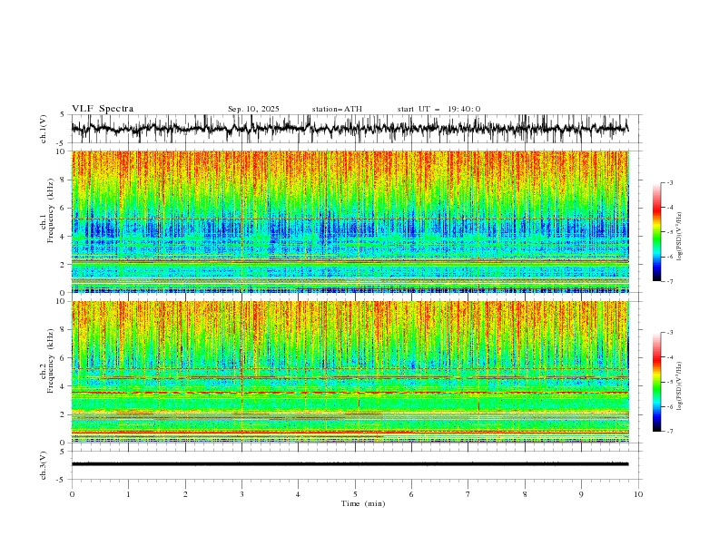Screen dimensions: 719x555
Task: Click the ch.1 frequency tick "8"
Action: pos(64,180)
